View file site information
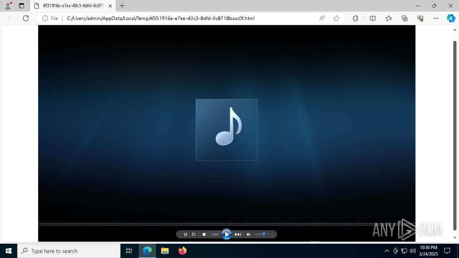Viewport: 459px width, 258px height. pyautogui.click(x=50, y=18)
